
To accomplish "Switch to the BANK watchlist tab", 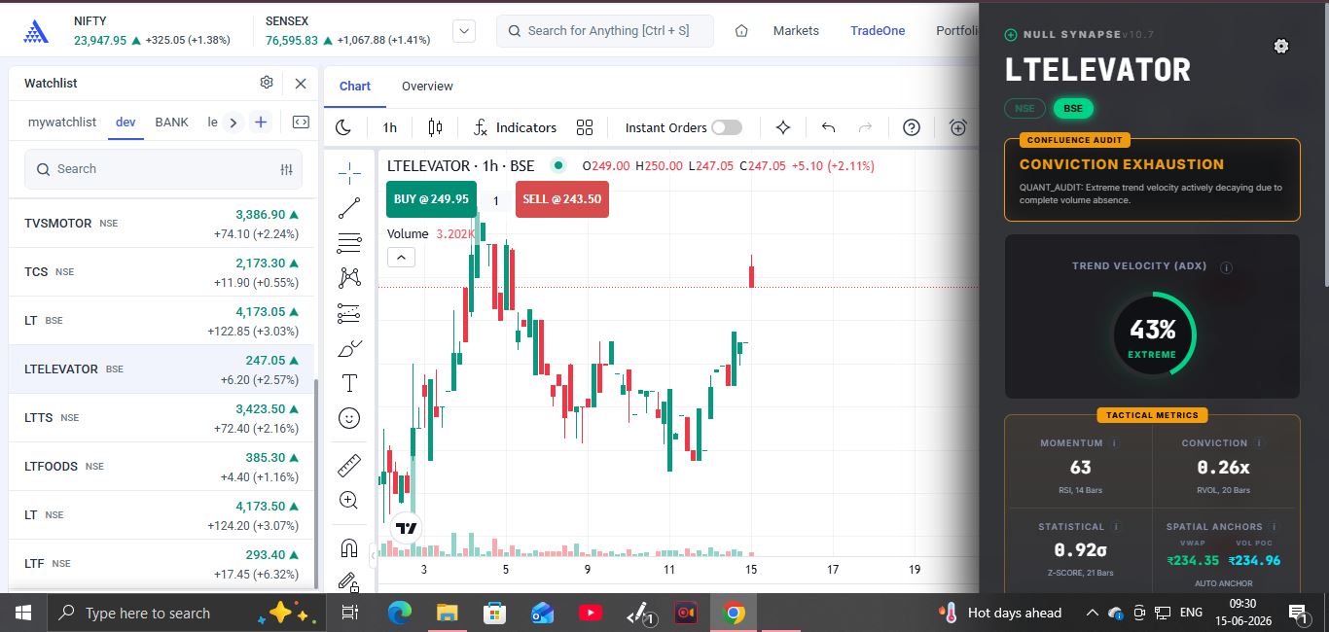I will click(171, 122).
